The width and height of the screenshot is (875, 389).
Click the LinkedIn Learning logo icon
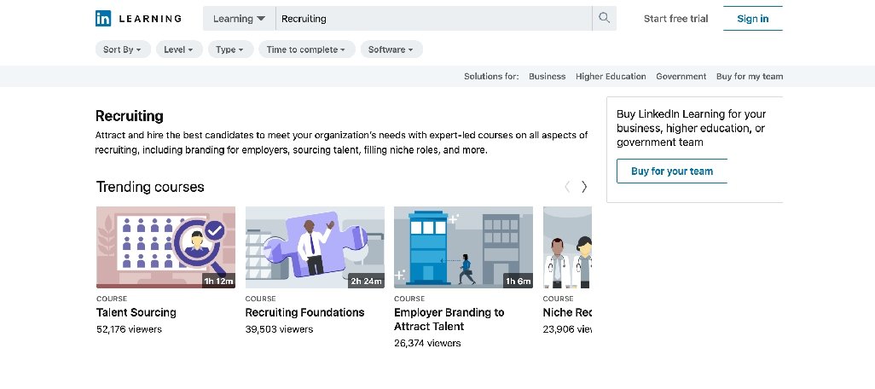103,18
